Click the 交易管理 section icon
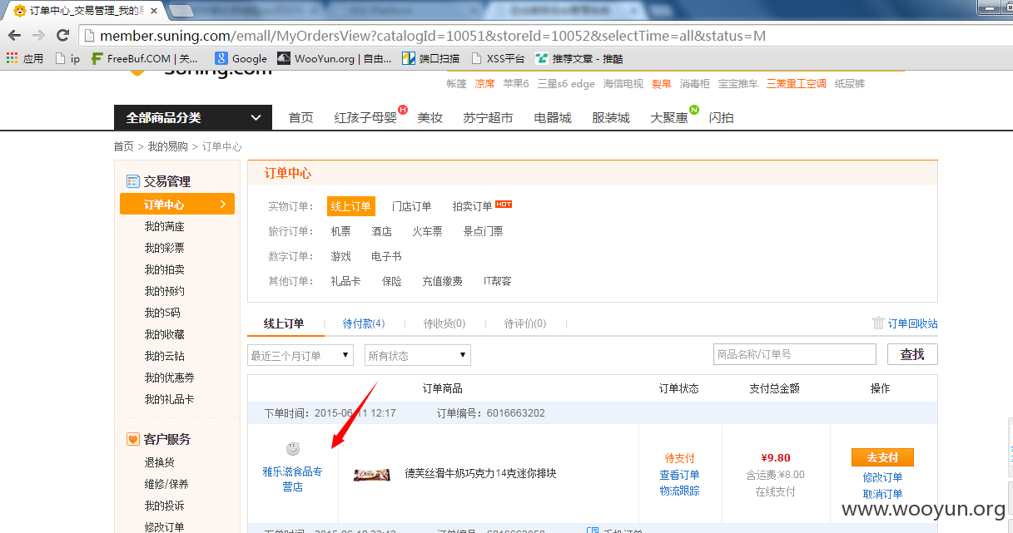The image size is (1013, 533). coord(132,180)
